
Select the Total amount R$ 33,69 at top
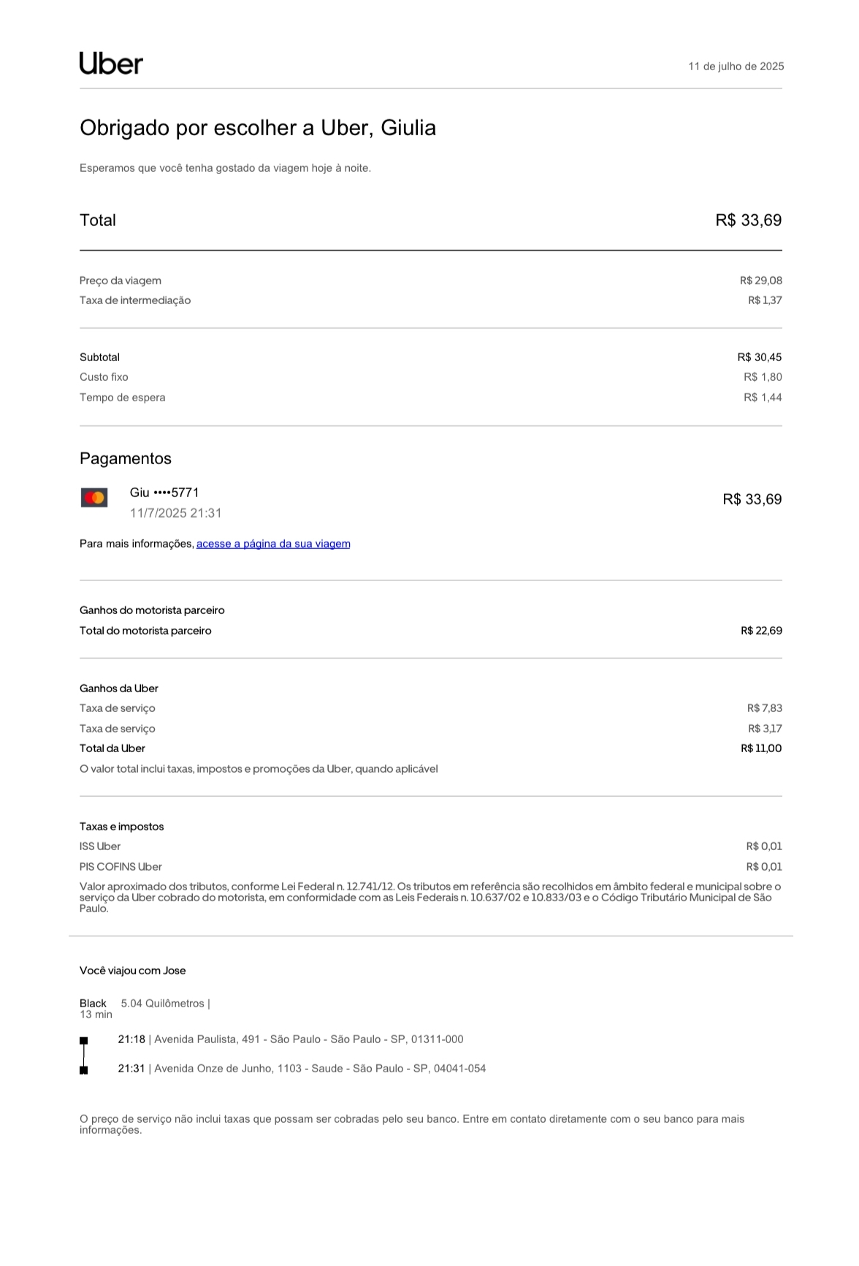point(748,220)
